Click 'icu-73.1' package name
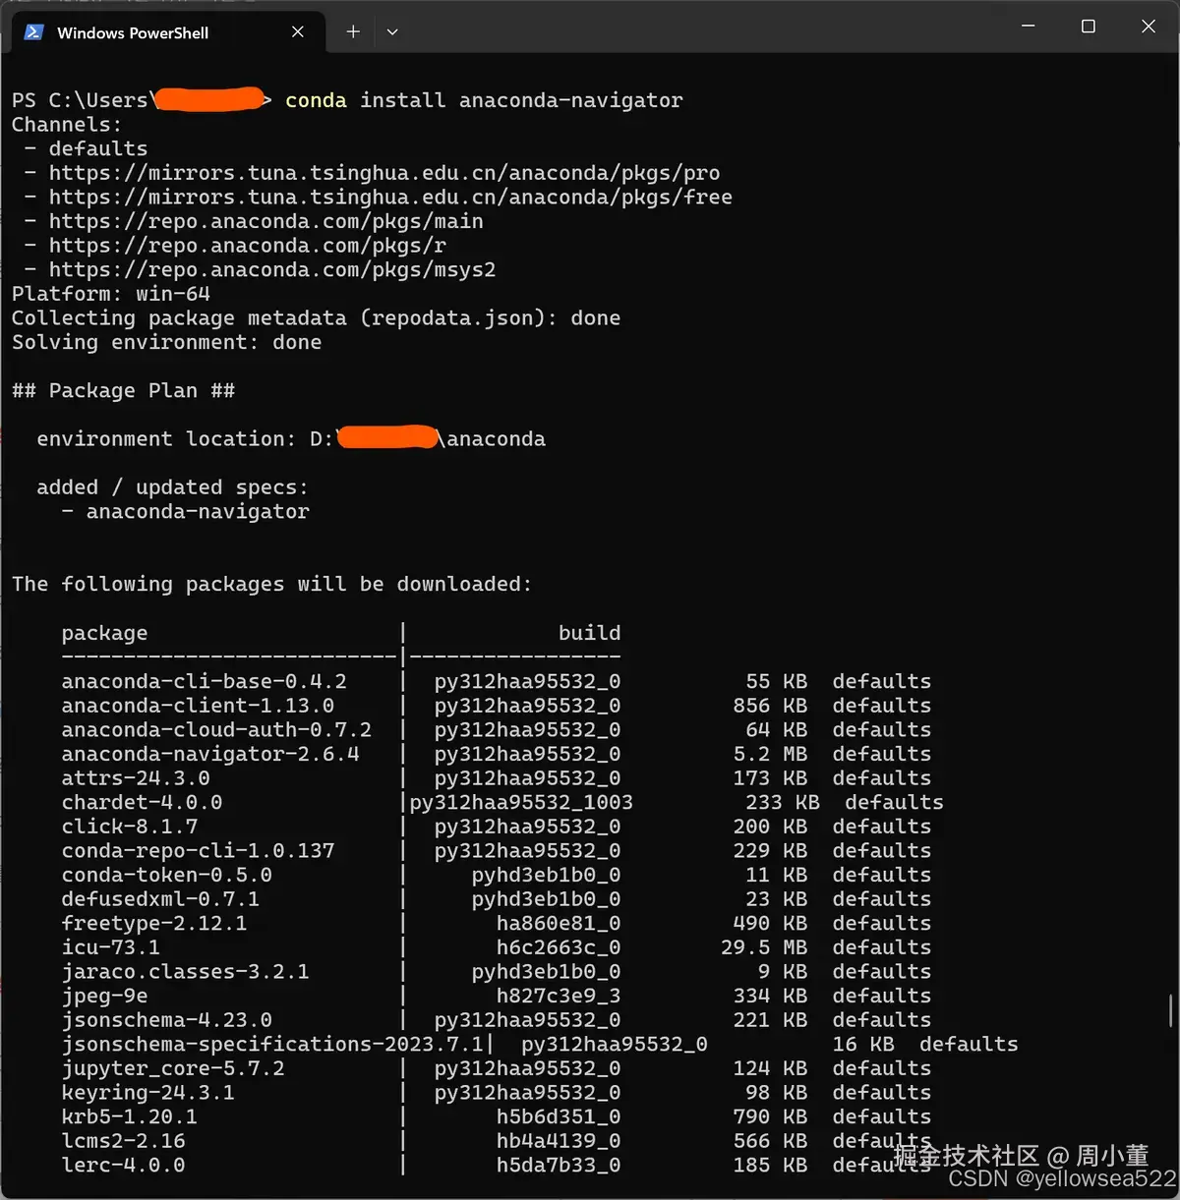The image size is (1180, 1200). [110, 947]
